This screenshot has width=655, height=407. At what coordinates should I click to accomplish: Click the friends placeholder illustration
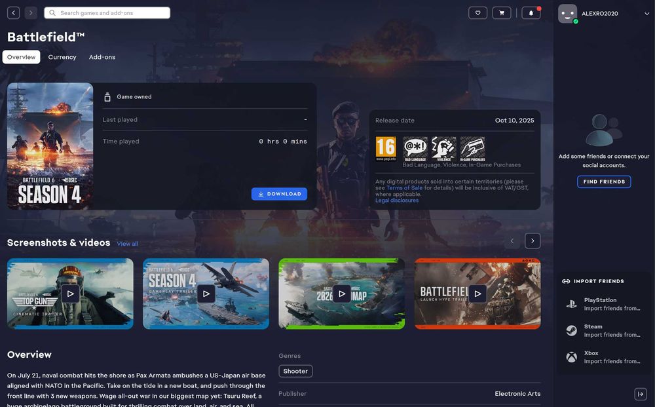[x=604, y=130]
